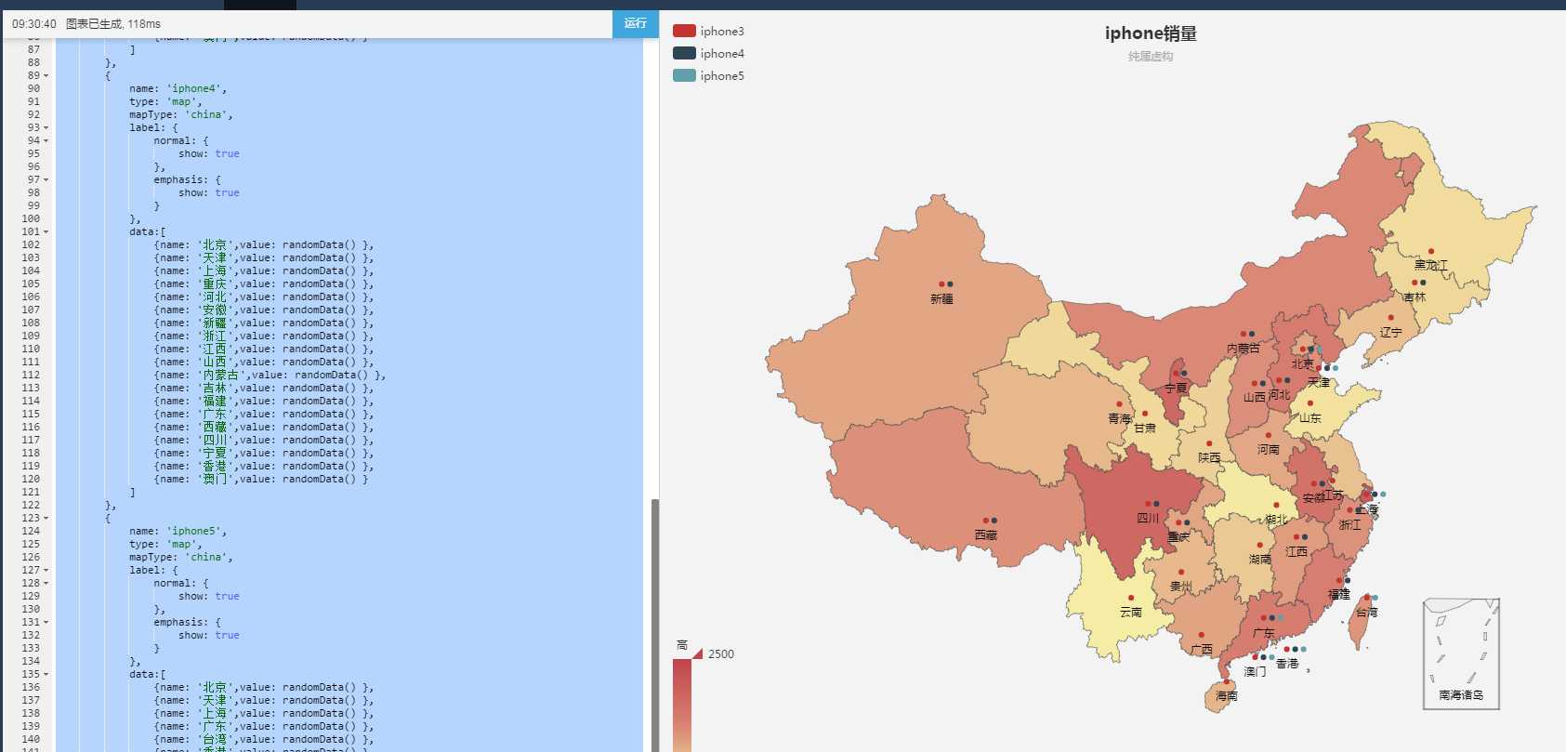Click code line with '澳门' at line 120
The width and height of the screenshot is (1566, 752).
261,479
